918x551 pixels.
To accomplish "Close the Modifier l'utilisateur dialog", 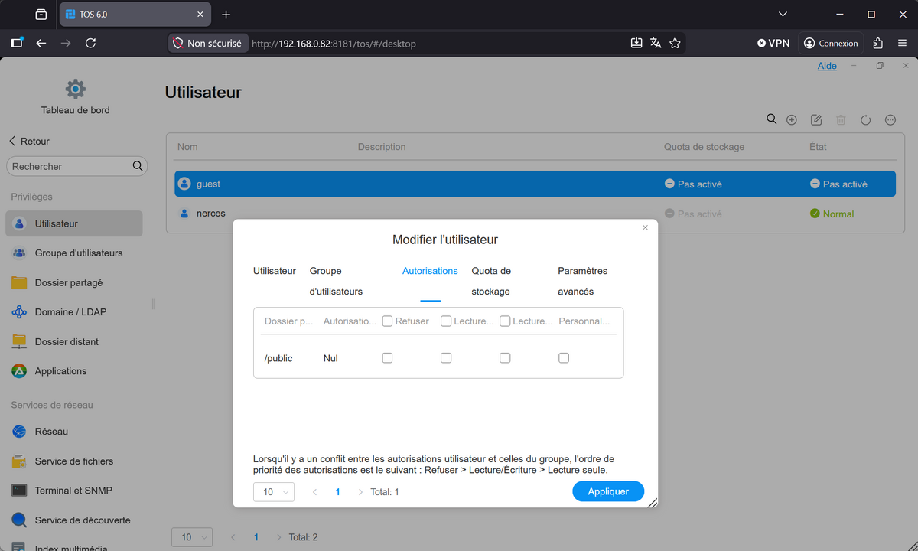I will (645, 227).
